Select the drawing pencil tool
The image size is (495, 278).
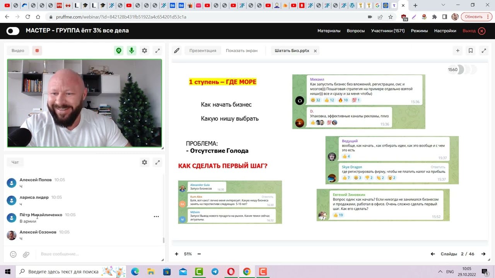coord(177,50)
